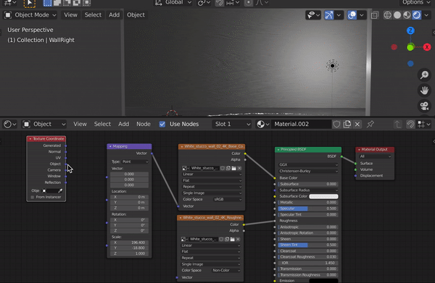This screenshot has width=435, height=283.
Task: Edit Mapping Scale X value 196.400
Action: tap(129, 242)
